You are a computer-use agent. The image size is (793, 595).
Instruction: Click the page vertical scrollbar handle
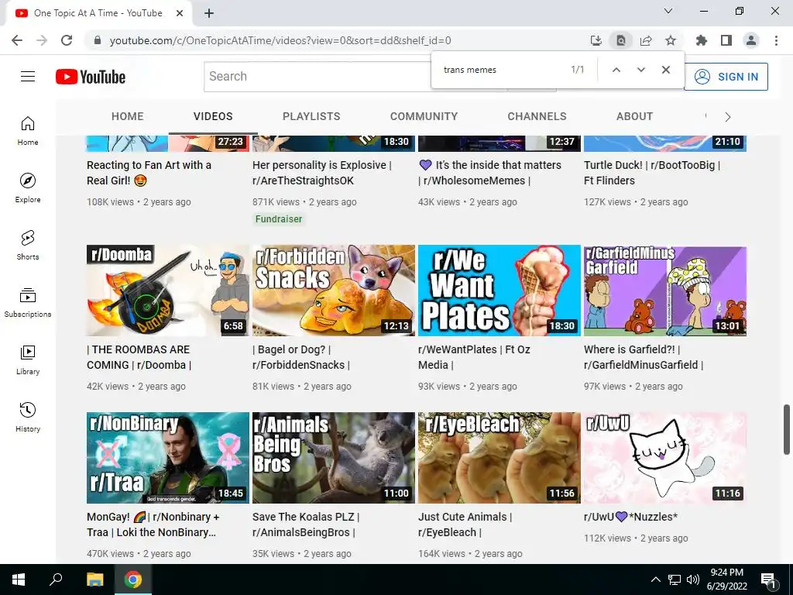click(787, 429)
